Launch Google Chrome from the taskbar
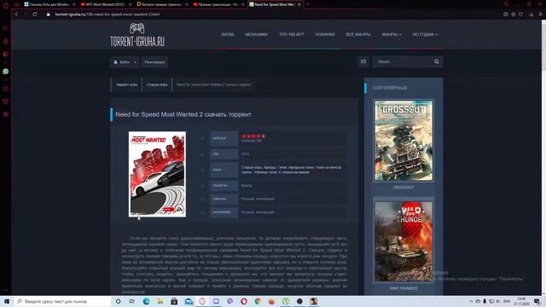This screenshot has height=307, width=546. [258, 301]
